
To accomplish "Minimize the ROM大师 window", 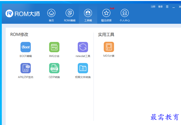I will [x=173, y=7].
